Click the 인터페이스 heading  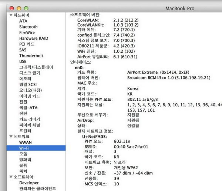pyautogui.click(x=81, y=62)
